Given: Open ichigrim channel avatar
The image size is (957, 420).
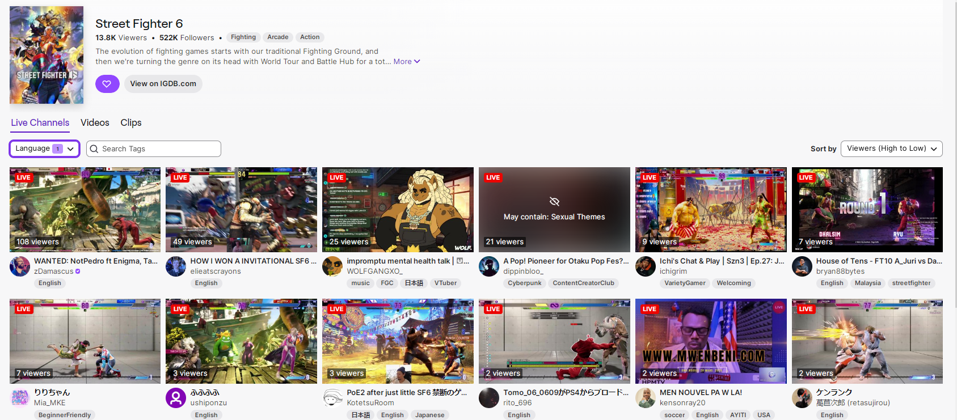Looking at the screenshot, I should (x=646, y=266).
